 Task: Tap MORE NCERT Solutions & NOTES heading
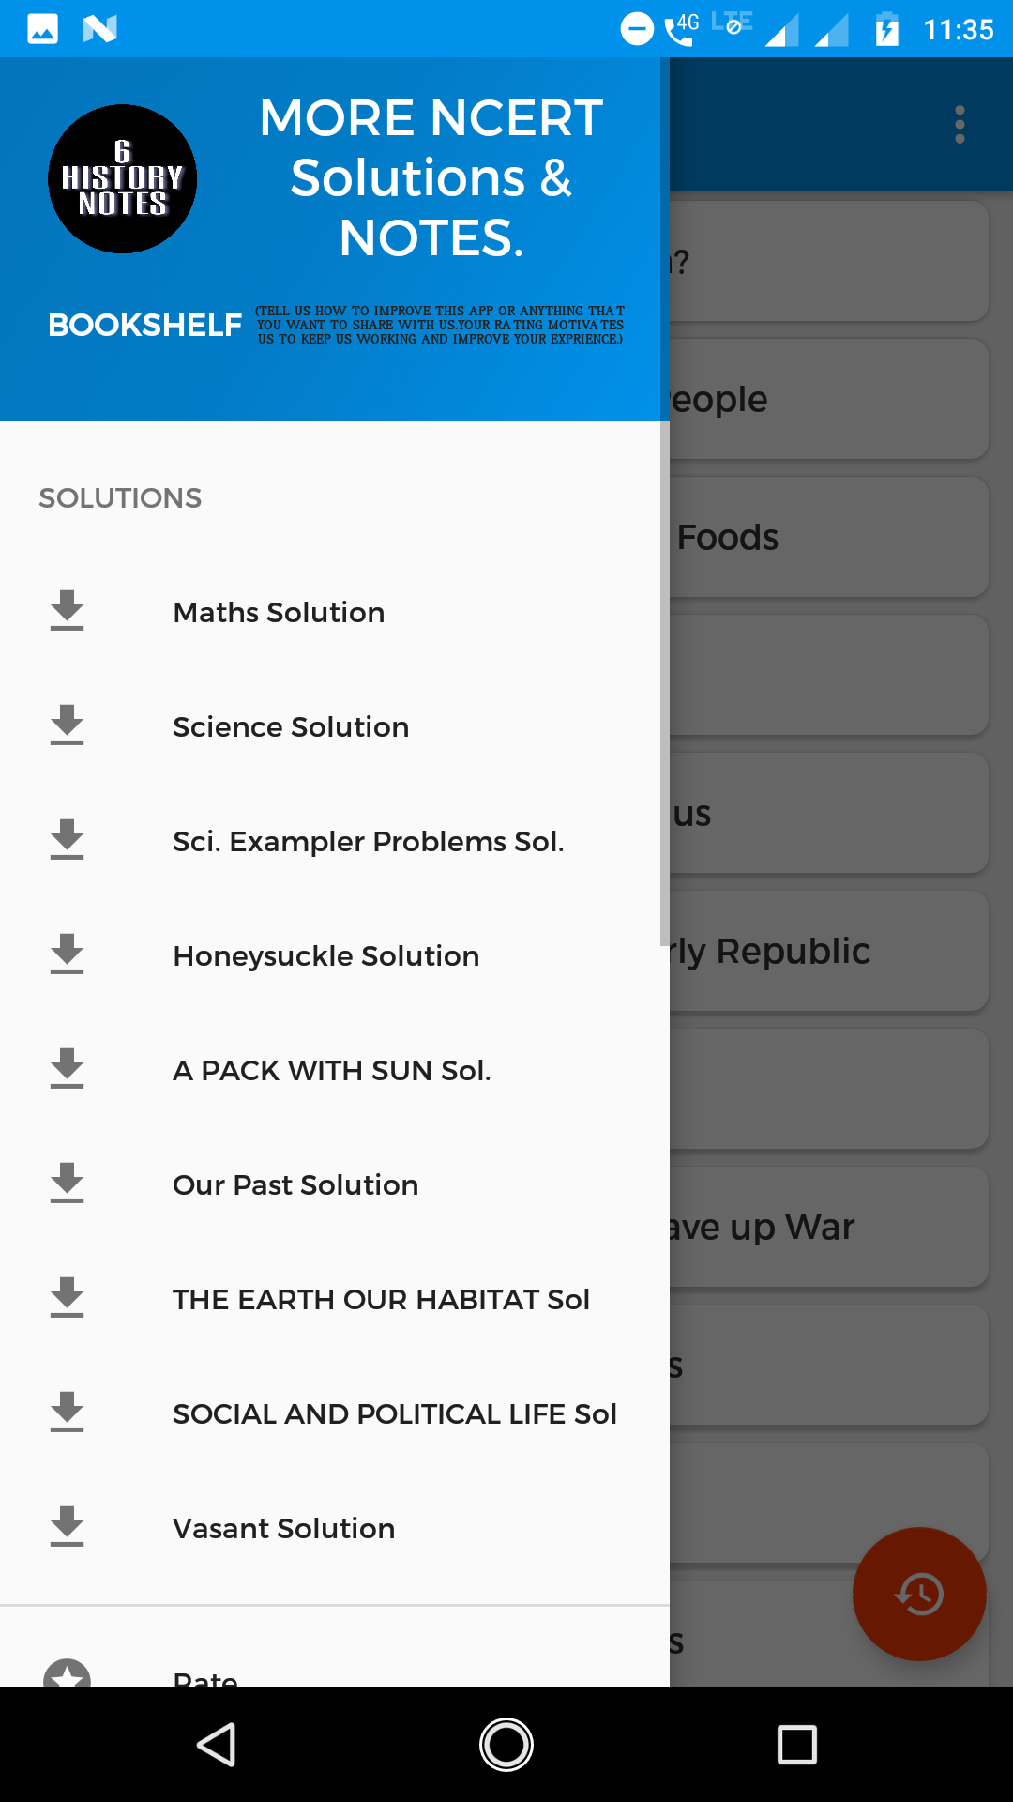(x=431, y=177)
